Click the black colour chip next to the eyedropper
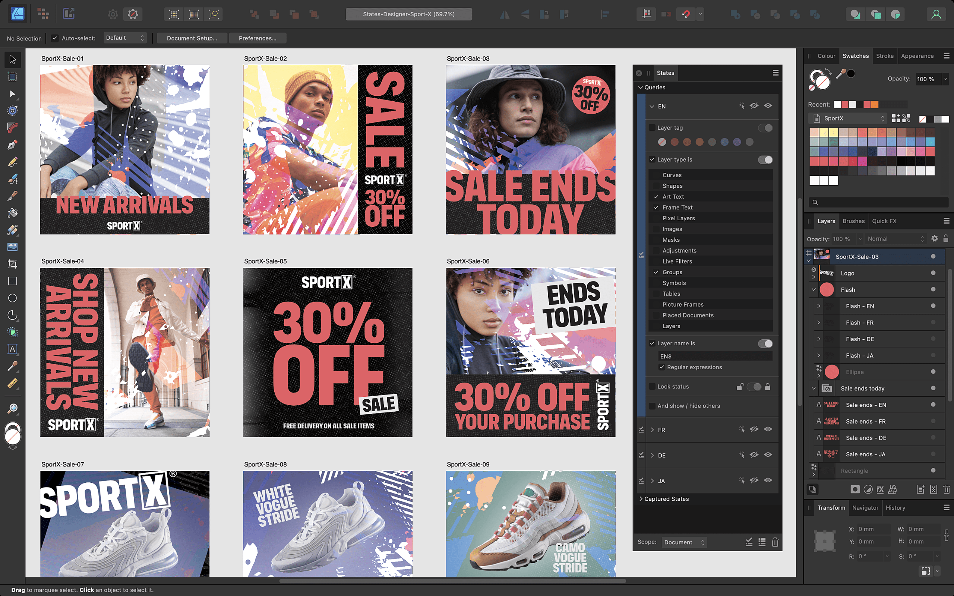Viewport: 954px width, 596px height. tap(851, 73)
